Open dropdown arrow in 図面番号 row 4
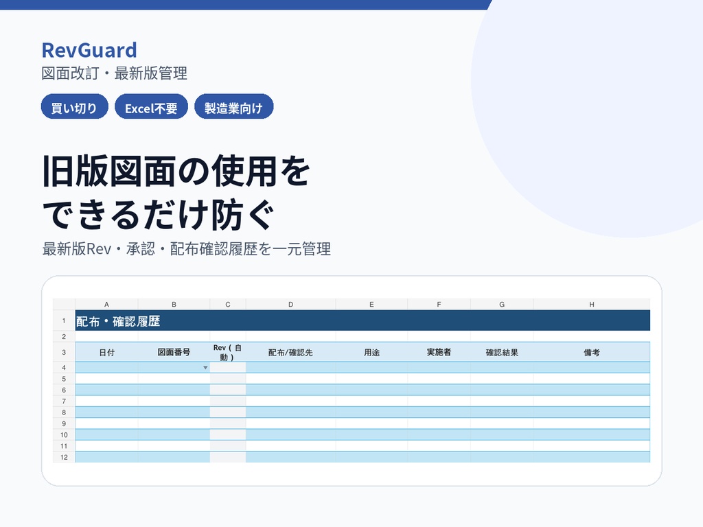The image size is (703, 527). click(x=205, y=368)
